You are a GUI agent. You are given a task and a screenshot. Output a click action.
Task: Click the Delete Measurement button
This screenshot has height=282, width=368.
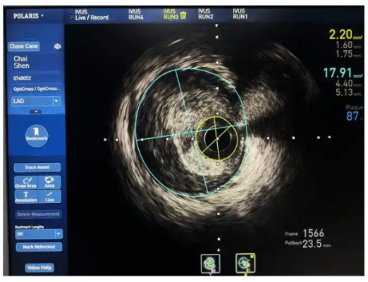(38, 214)
